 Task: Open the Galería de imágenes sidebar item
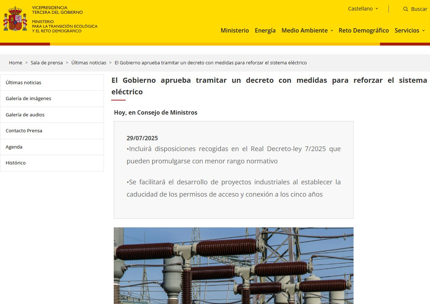(28, 98)
